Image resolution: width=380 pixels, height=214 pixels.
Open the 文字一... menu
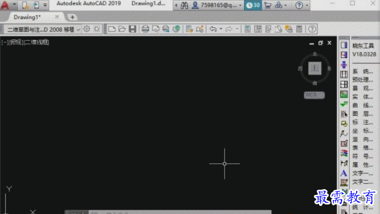tap(362, 173)
